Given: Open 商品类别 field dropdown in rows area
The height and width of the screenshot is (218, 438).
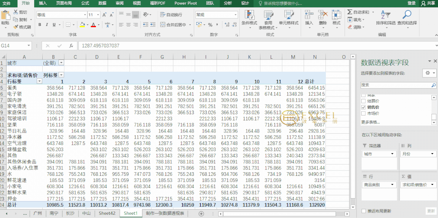Looking at the screenshot, I should click(x=393, y=185).
